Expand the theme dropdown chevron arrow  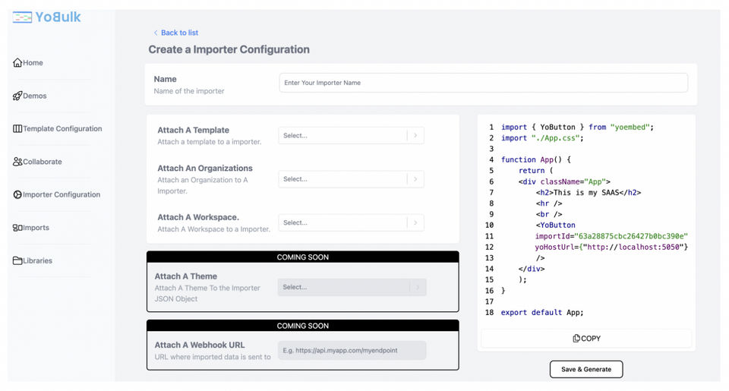click(418, 287)
